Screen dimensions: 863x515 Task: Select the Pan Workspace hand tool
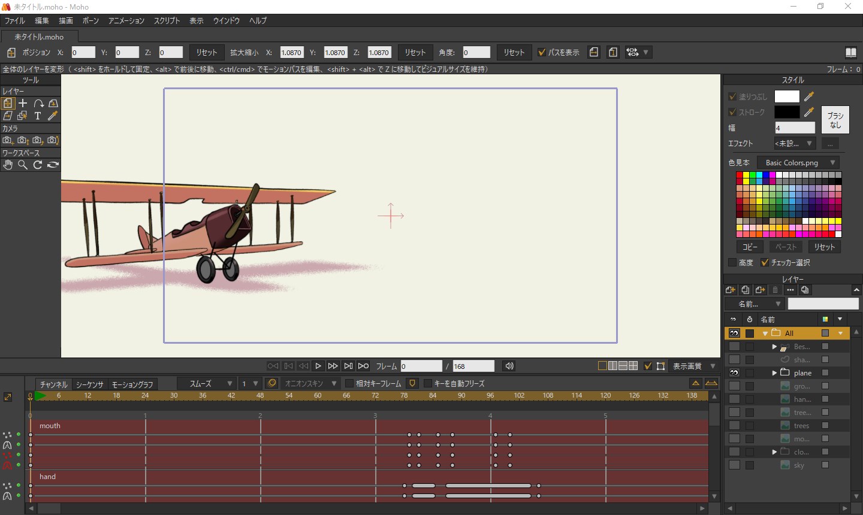8,165
